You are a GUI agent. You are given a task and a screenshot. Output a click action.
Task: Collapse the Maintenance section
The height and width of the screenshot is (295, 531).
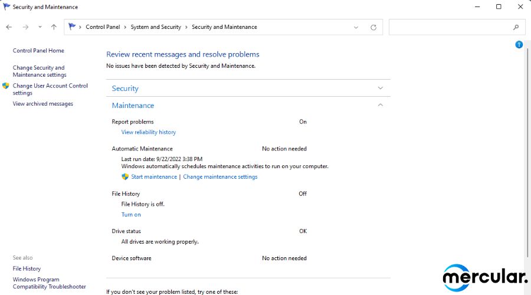[381, 106]
